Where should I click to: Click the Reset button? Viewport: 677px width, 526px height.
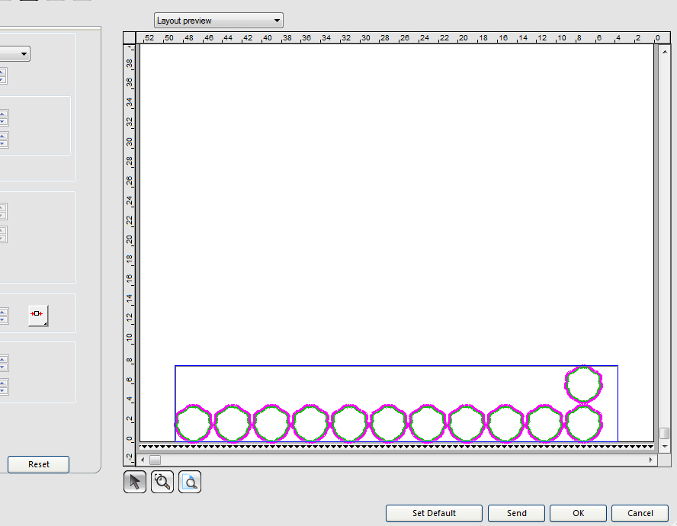[38, 464]
